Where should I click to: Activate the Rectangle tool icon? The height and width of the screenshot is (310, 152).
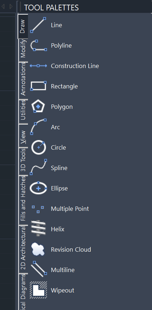pos(38,86)
